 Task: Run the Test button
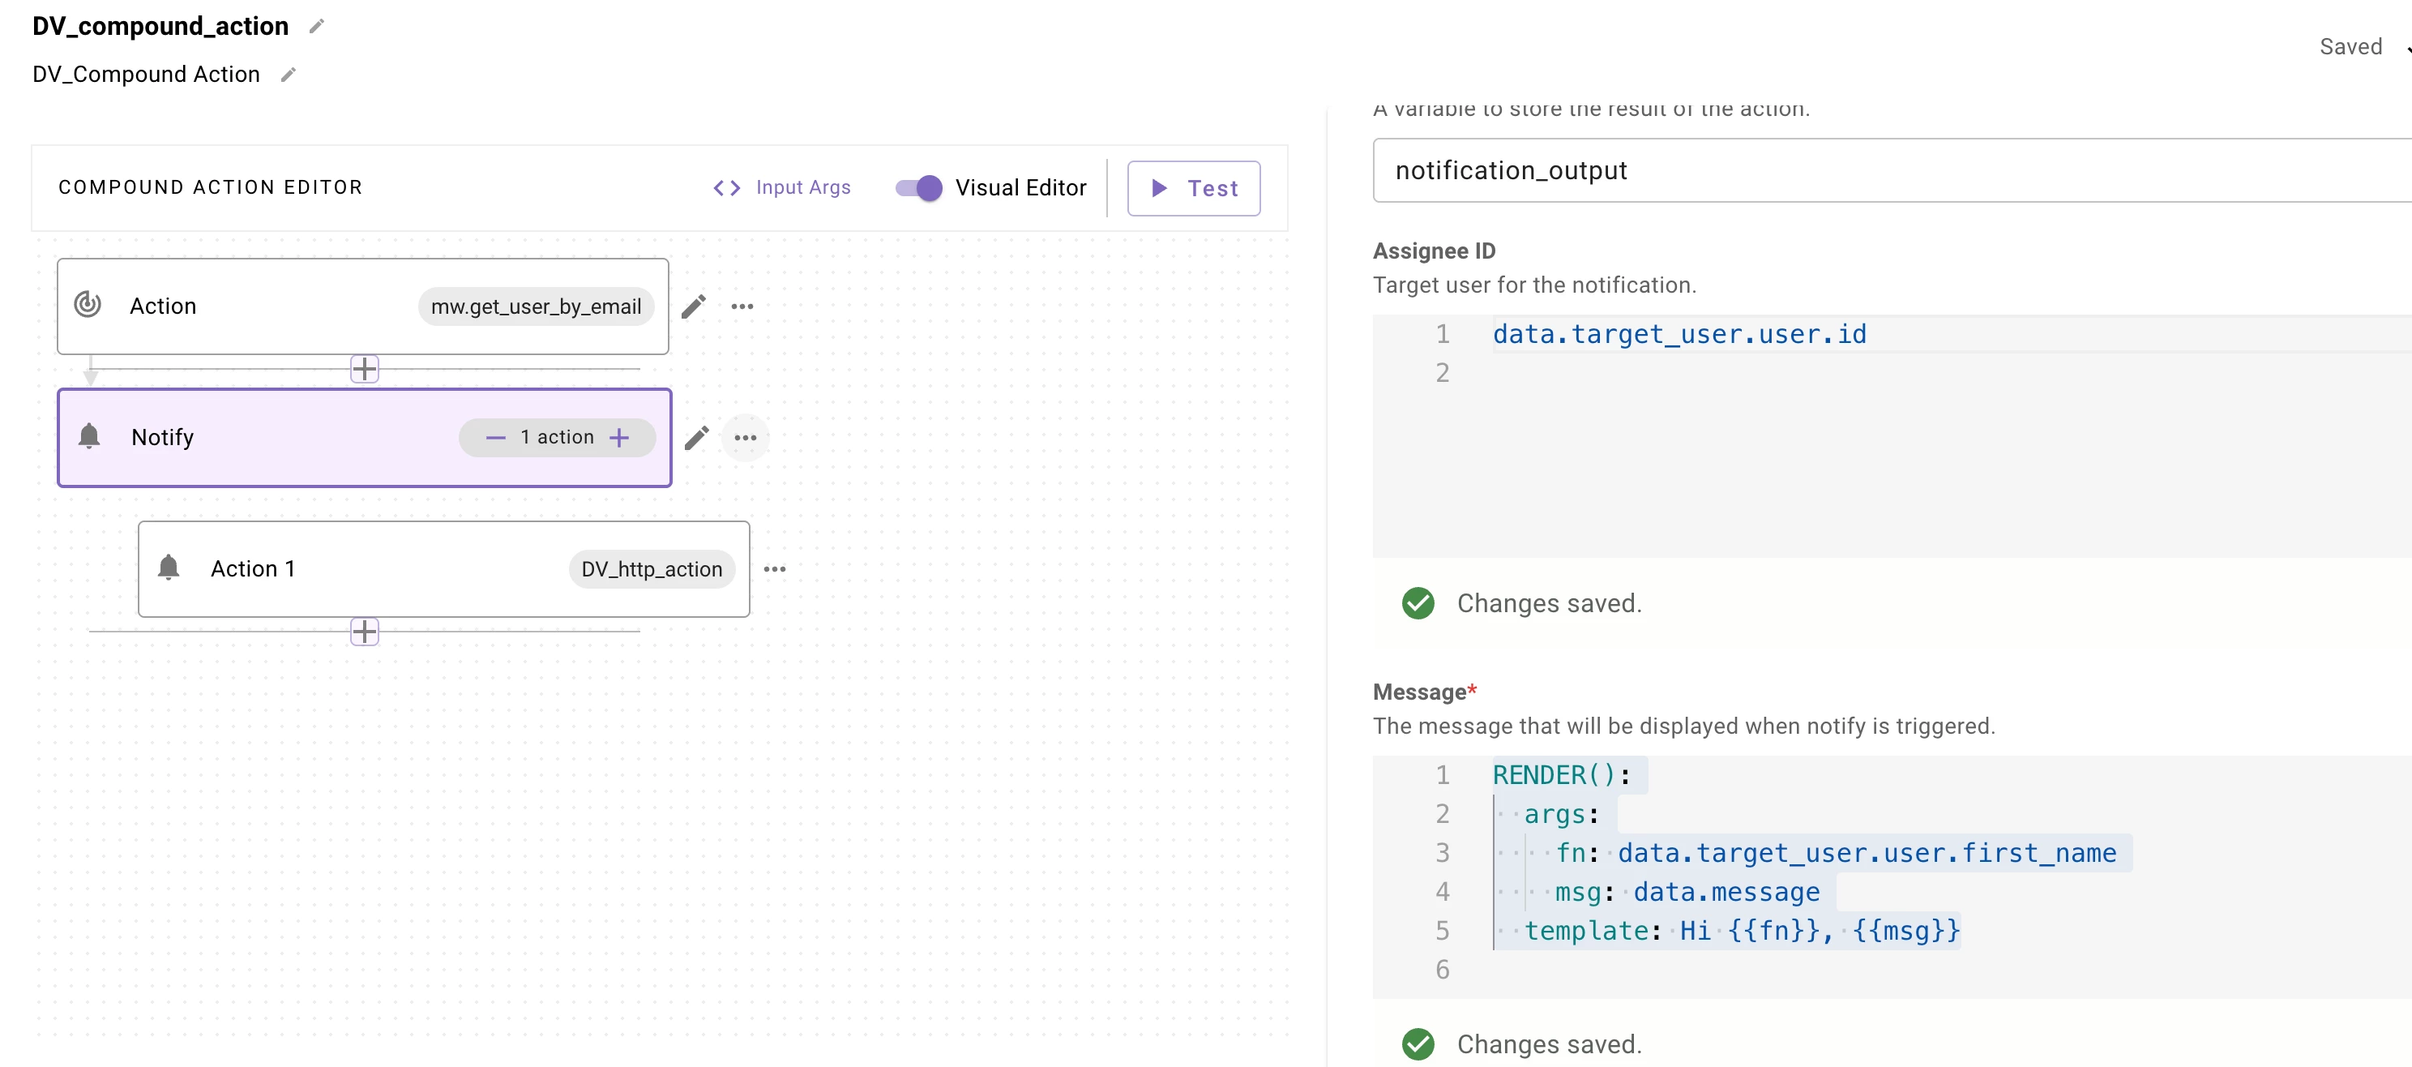click(x=1193, y=188)
